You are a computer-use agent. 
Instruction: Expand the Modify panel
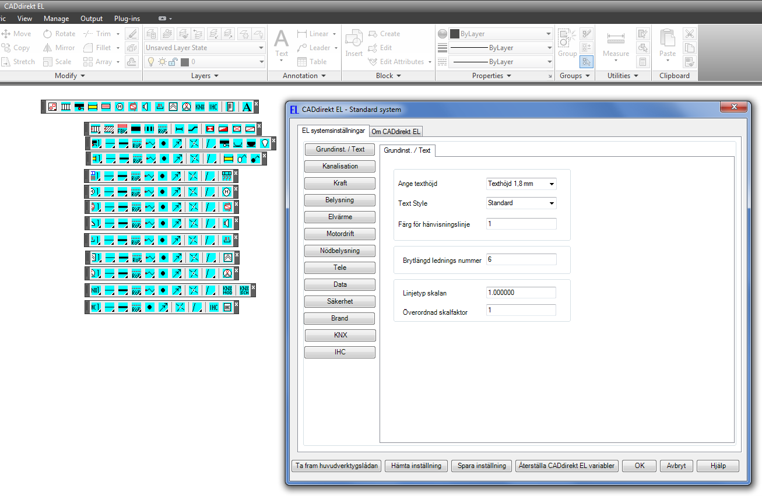click(x=70, y=76)
